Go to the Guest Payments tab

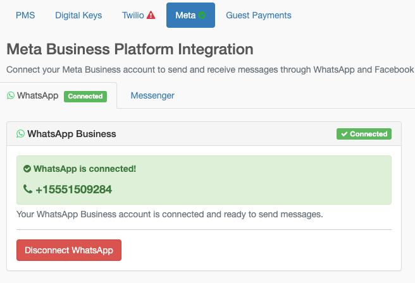click(259, 15)
